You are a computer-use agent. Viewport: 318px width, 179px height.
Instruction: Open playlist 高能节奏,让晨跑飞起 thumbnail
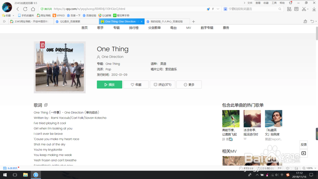231,119
